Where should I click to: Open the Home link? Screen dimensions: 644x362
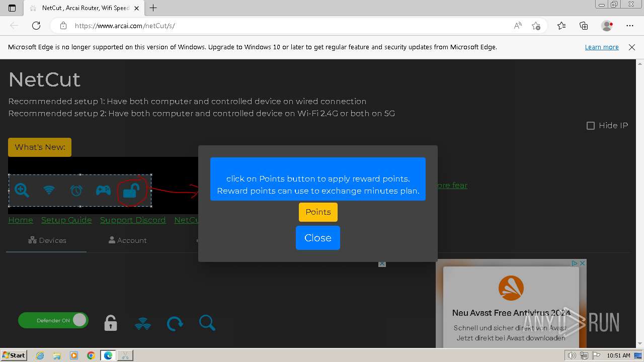point(21,220)
